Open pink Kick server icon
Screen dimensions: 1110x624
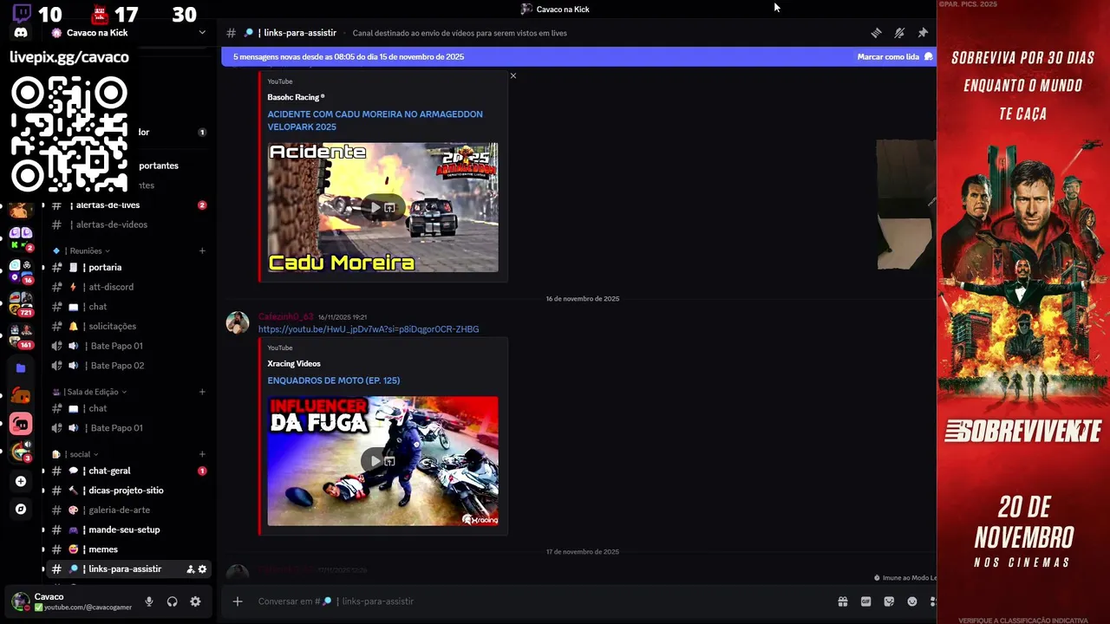(21, 424)
